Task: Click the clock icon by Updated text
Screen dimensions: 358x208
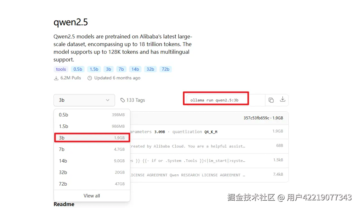Action: click(90, 78)
